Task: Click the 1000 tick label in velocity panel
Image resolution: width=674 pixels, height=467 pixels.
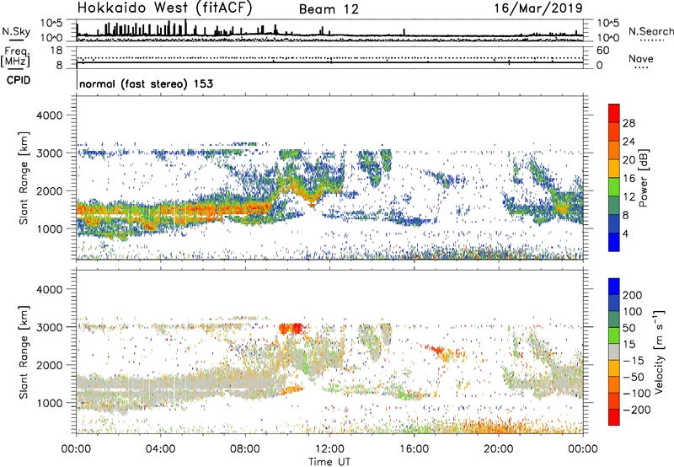Action: pyautogui.click(x=50, y=403)
